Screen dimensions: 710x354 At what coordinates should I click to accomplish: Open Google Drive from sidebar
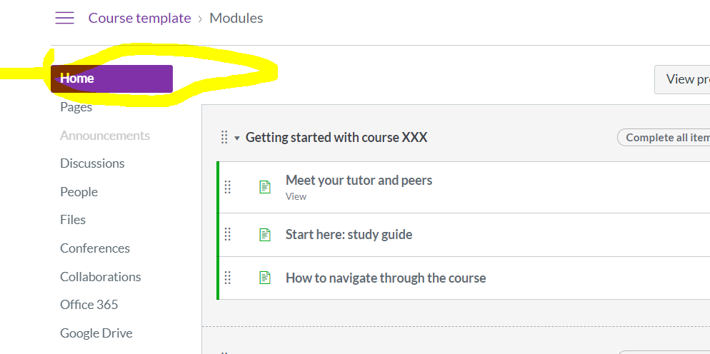coord(96,333)
